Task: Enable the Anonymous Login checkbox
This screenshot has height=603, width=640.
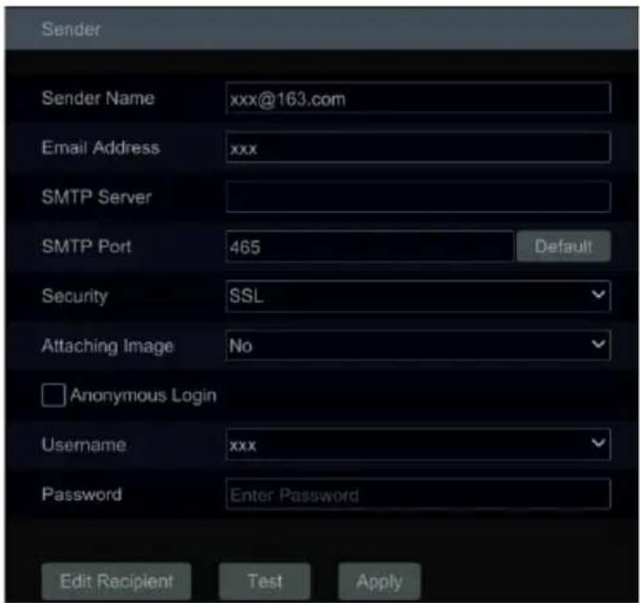Action: 53,395
